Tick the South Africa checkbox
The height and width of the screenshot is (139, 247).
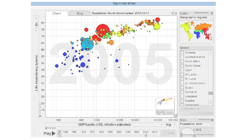(182, 61)
